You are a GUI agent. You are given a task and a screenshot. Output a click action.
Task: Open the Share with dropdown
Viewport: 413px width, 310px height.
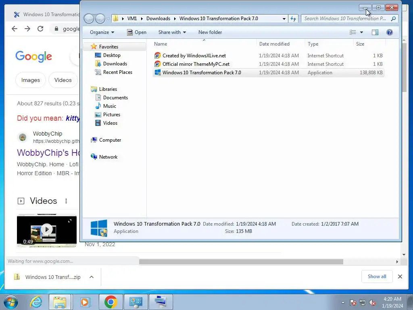(172, 32)
